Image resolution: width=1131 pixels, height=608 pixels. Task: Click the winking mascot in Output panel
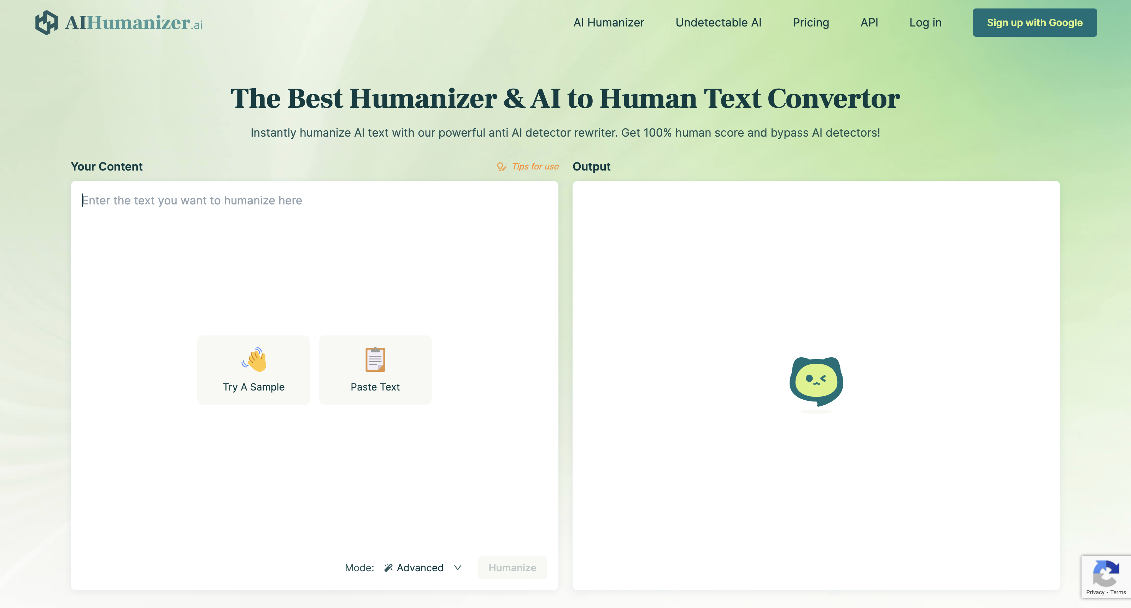[x=816, y=382]
